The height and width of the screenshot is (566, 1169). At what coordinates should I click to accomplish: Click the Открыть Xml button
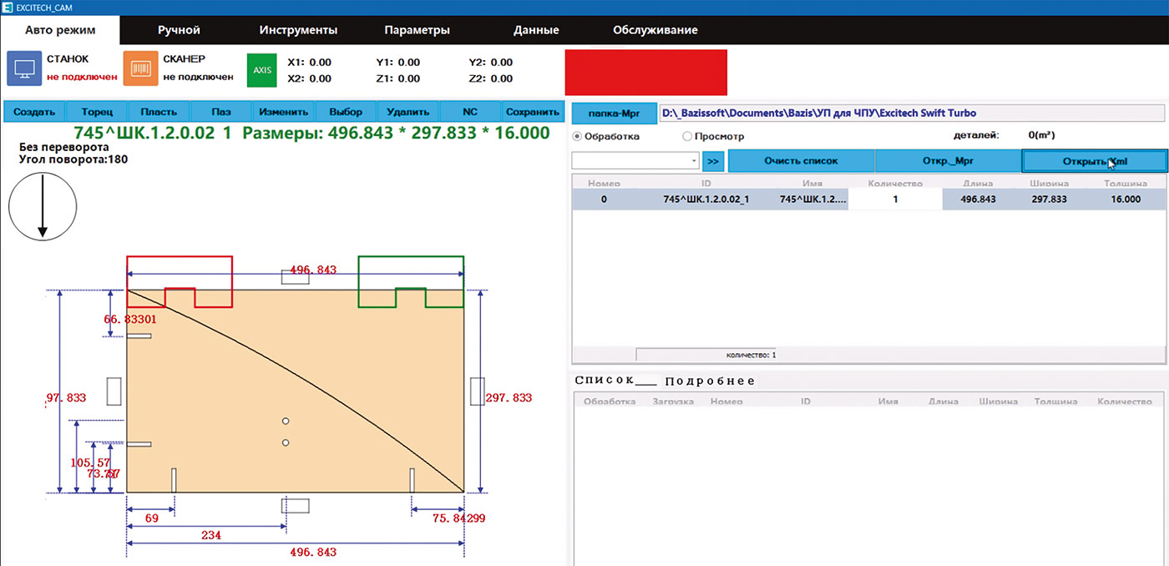1094,161
